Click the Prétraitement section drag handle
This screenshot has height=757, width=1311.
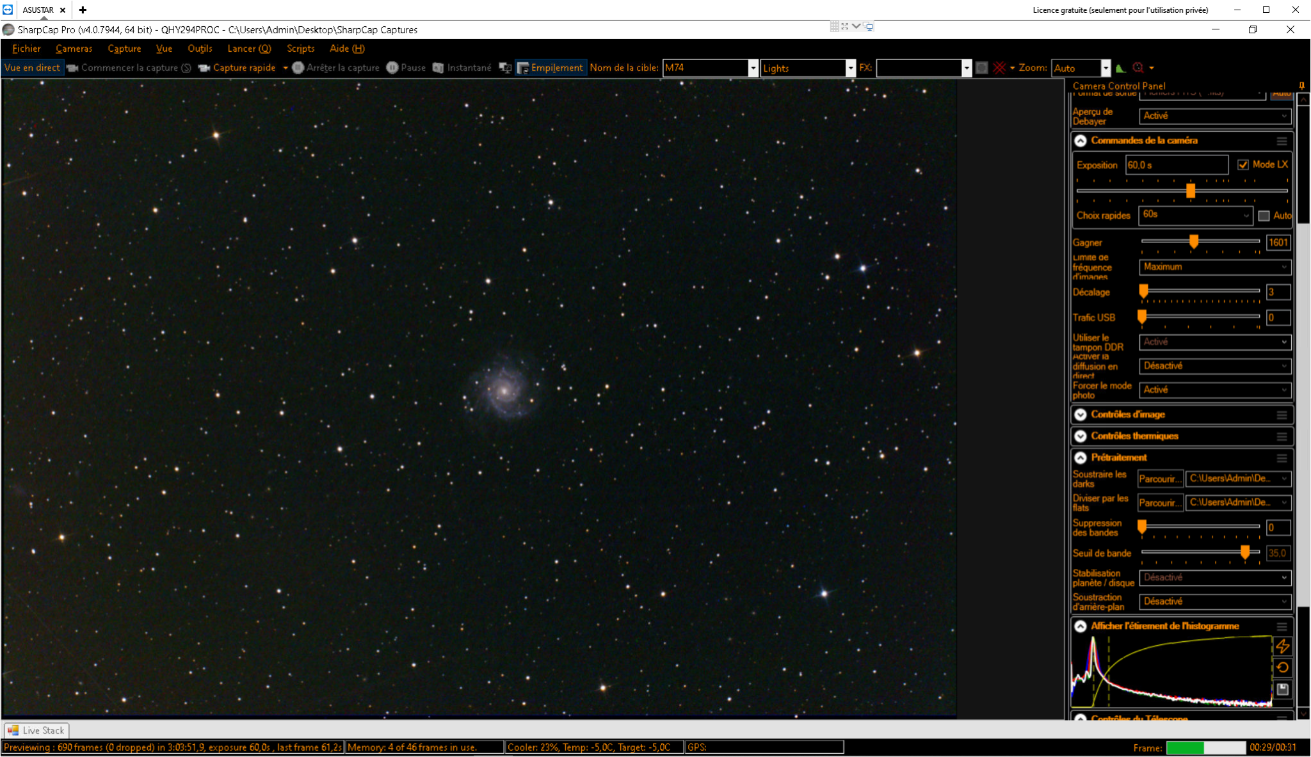tap(1282, 458)
